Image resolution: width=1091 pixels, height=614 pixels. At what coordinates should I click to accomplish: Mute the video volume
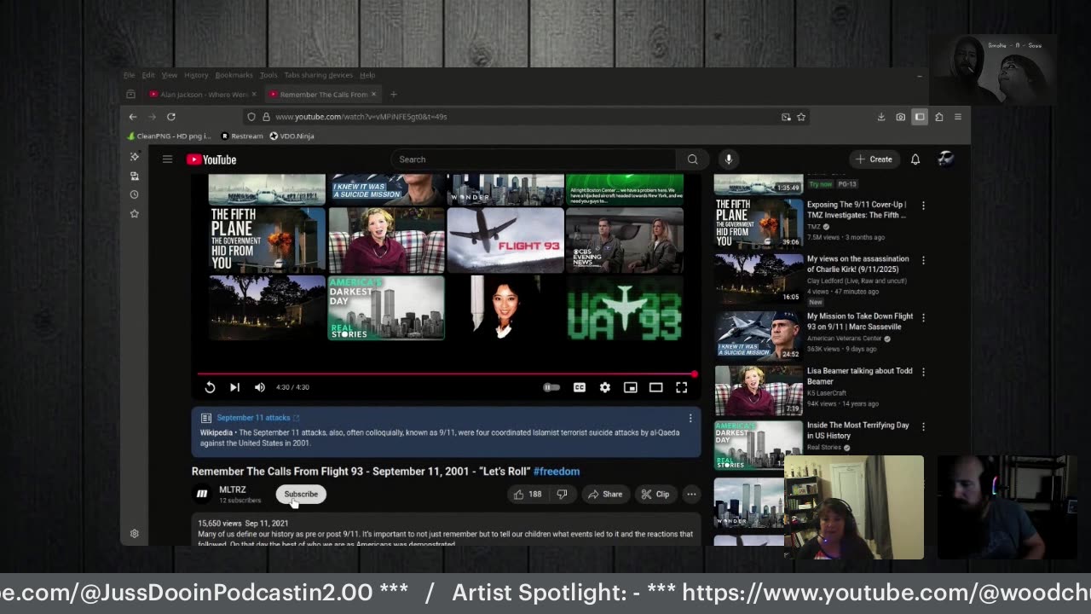pos(260,387)
